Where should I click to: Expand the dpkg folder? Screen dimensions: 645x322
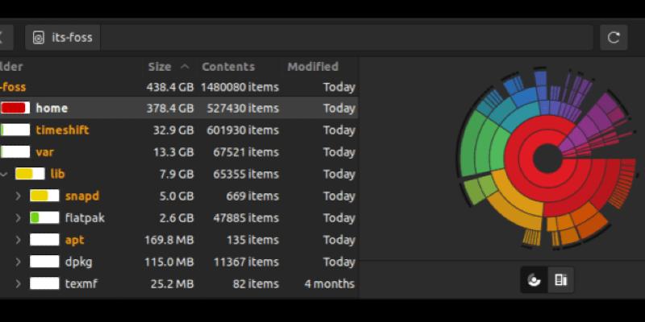coord(19,262)
